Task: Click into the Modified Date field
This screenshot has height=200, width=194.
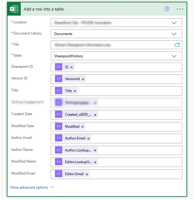Action: (117, 127)
